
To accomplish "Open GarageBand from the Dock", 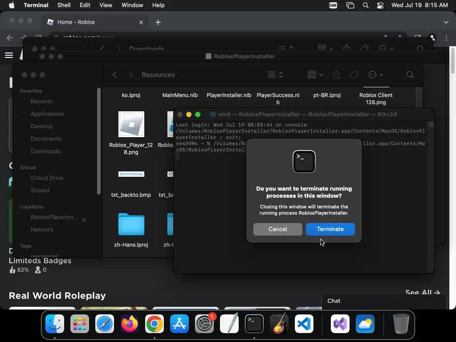I will pyautogui.click(x=279, y=324).
